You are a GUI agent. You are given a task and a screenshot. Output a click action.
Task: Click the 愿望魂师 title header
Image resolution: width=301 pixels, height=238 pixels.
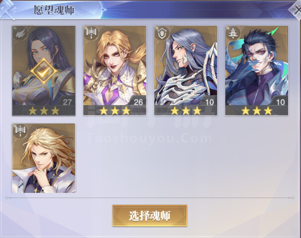pos(54,10)
